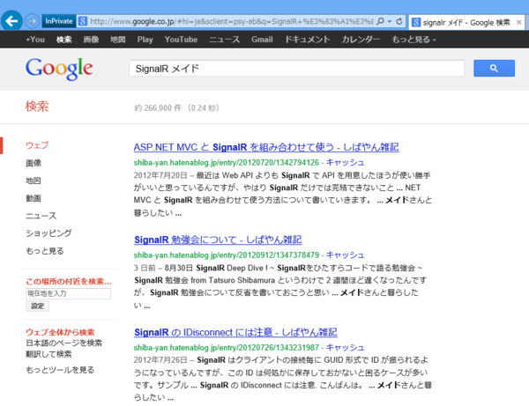The width and height of the screenshot is (529, 406).
Task: Select ウェブ全体から検索 option
Action: pyautogui.click(x=60, y=332)
